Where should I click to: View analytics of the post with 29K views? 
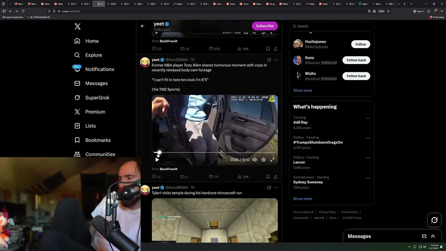click(x=243, y=177)
